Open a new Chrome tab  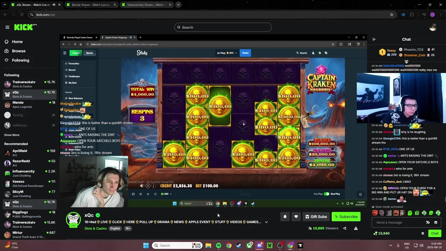(178, 5)
